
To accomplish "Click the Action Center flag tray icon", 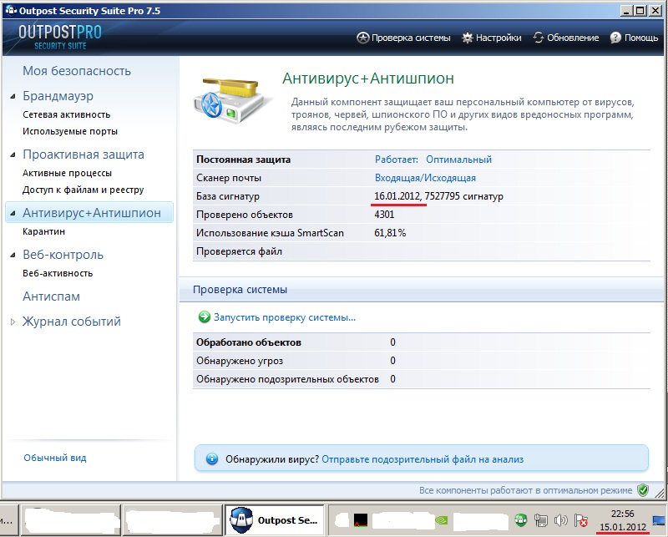I will (x=580, y=520).
